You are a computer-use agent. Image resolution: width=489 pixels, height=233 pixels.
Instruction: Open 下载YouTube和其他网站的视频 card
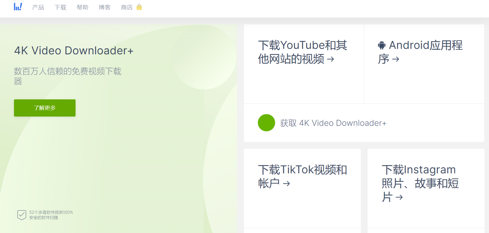304,64
